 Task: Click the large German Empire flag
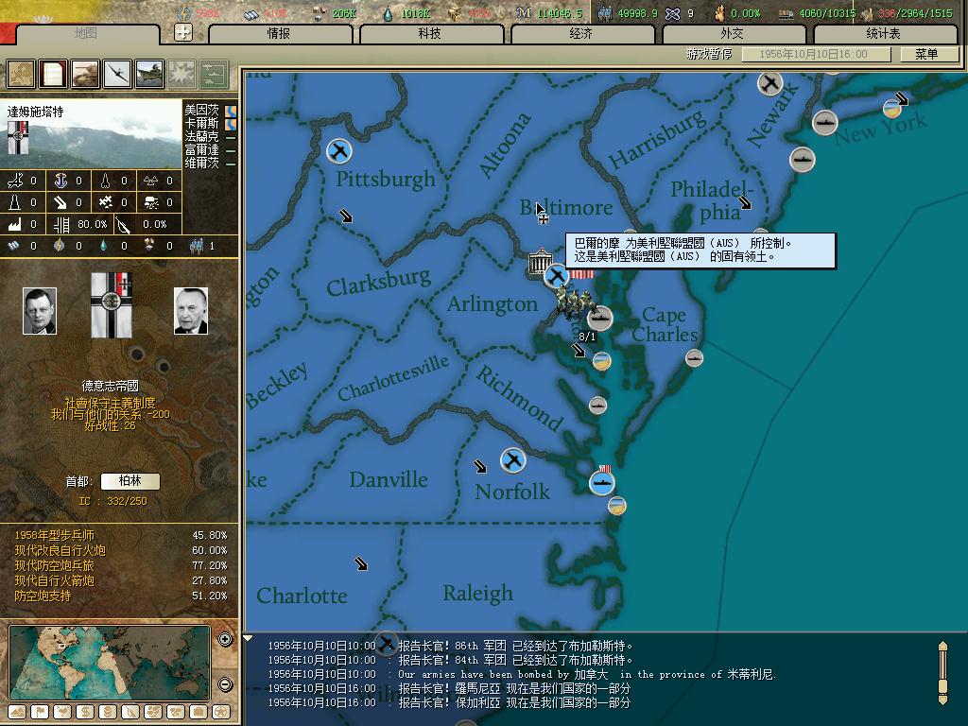(112, 305)
